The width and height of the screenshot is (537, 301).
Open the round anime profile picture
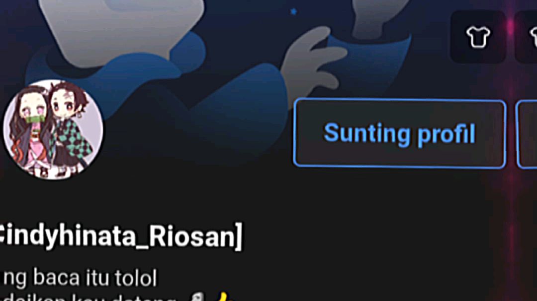point(53,130)
